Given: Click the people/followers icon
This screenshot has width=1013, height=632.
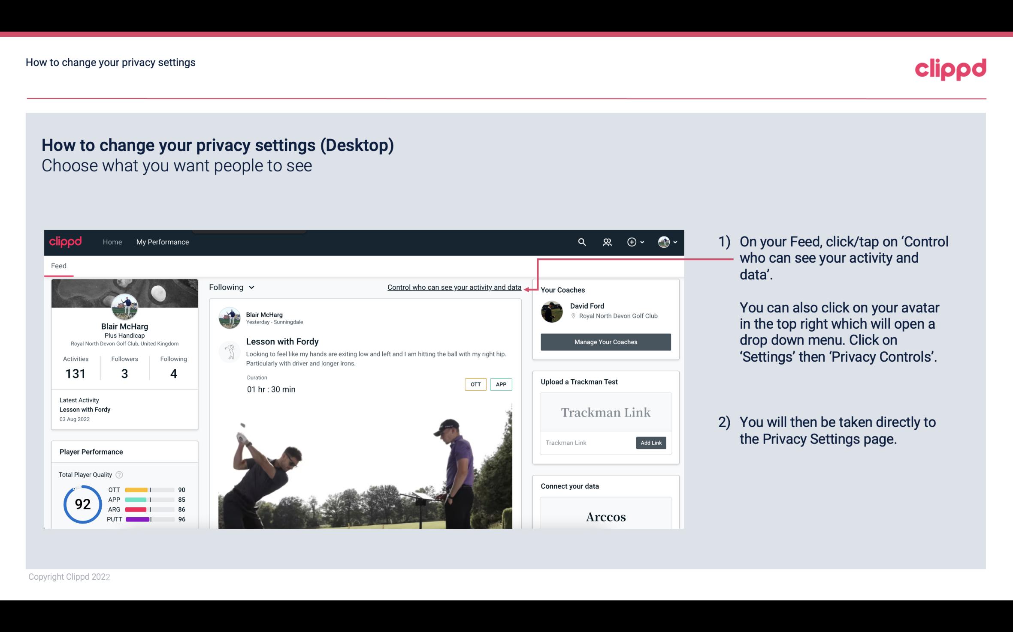Looking at the screenshot, I should click(x=607, y=242).
